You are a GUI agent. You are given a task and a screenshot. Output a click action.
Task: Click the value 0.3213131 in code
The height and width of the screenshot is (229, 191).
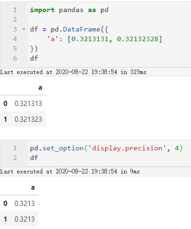coord(90,39)
